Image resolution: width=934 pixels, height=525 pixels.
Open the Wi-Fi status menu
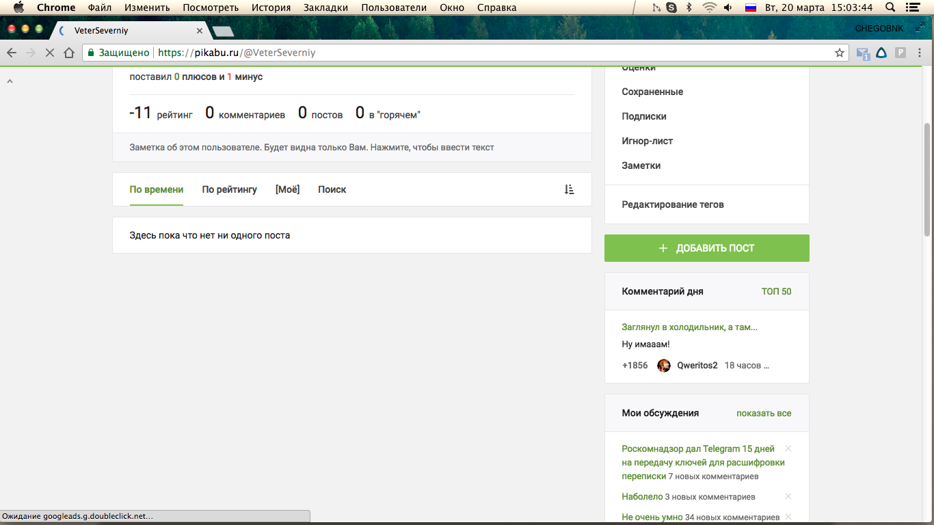709,8
